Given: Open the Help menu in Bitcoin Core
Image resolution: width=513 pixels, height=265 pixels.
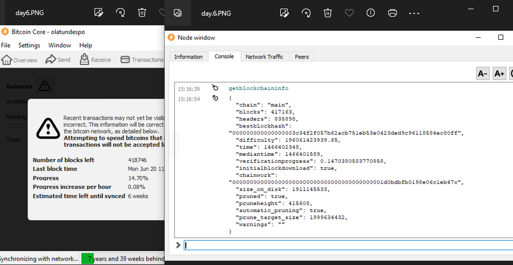Looking at the screenshot, I should coord(86,45).
